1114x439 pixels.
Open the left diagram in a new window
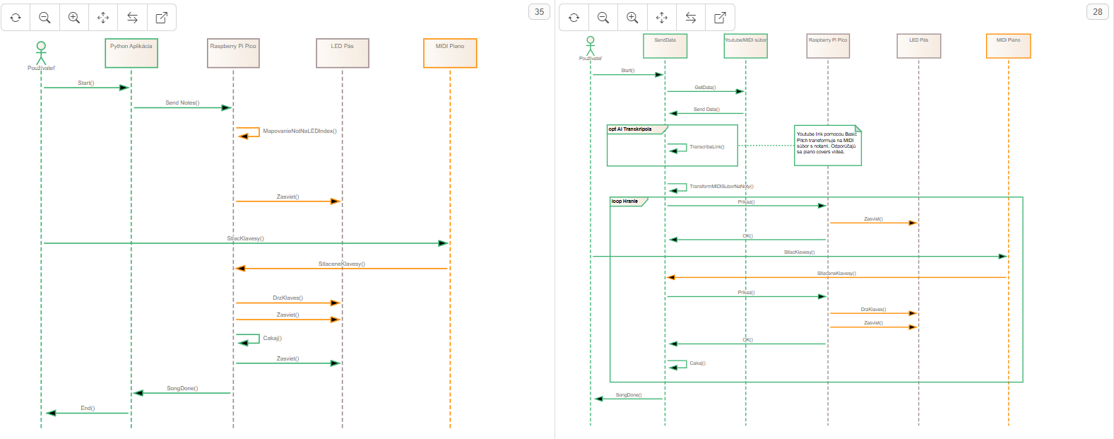pyautogui.click(x=162, y=18)
